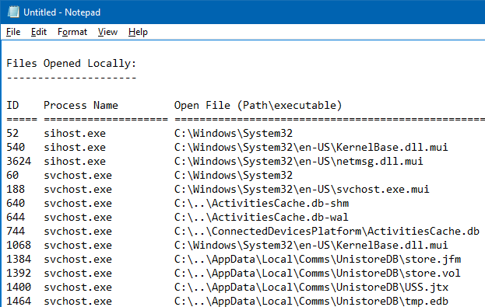Click the UnistoreDB\store.vol path
485x307 pixels.
(318, 274)
